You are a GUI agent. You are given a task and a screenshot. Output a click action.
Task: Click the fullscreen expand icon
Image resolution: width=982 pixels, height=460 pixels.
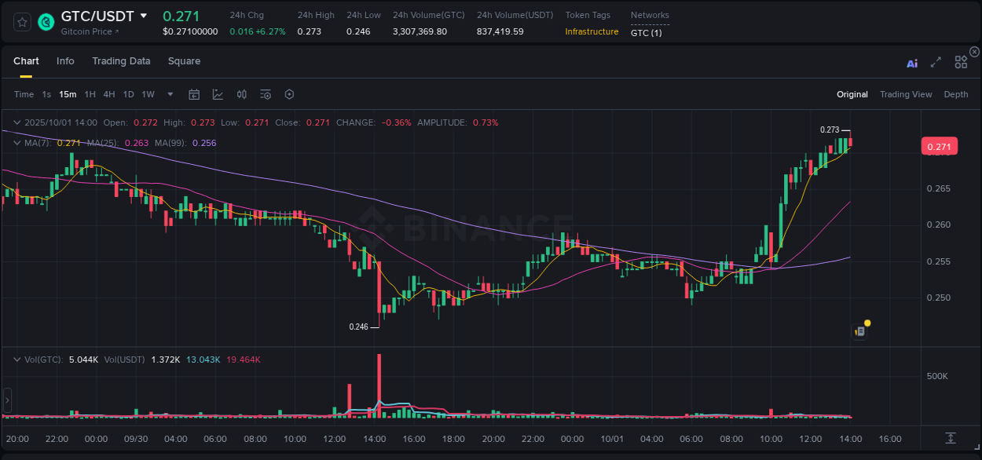tap(936, 64)
